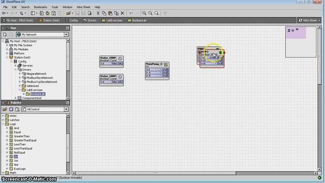
Task: Click the wire sheet overview thumbnail
Action: (301, 42)
